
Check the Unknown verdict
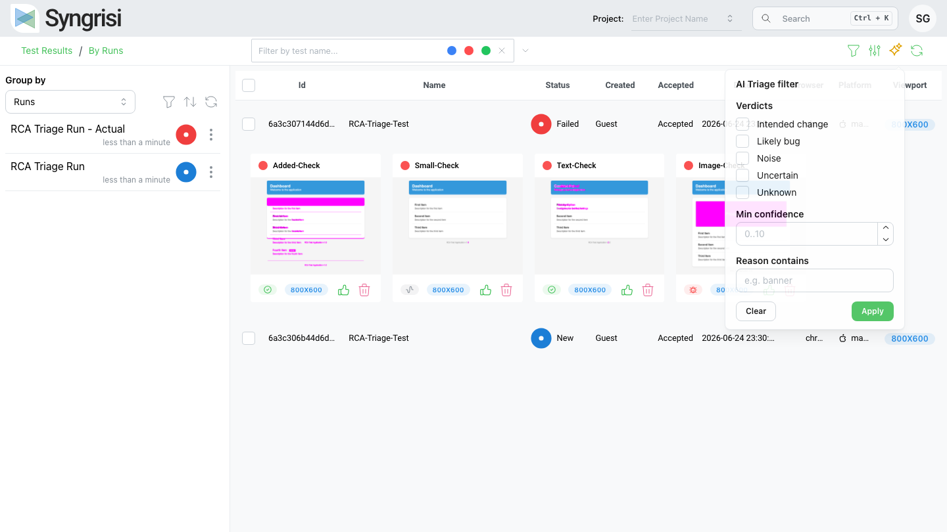[742, 192]
